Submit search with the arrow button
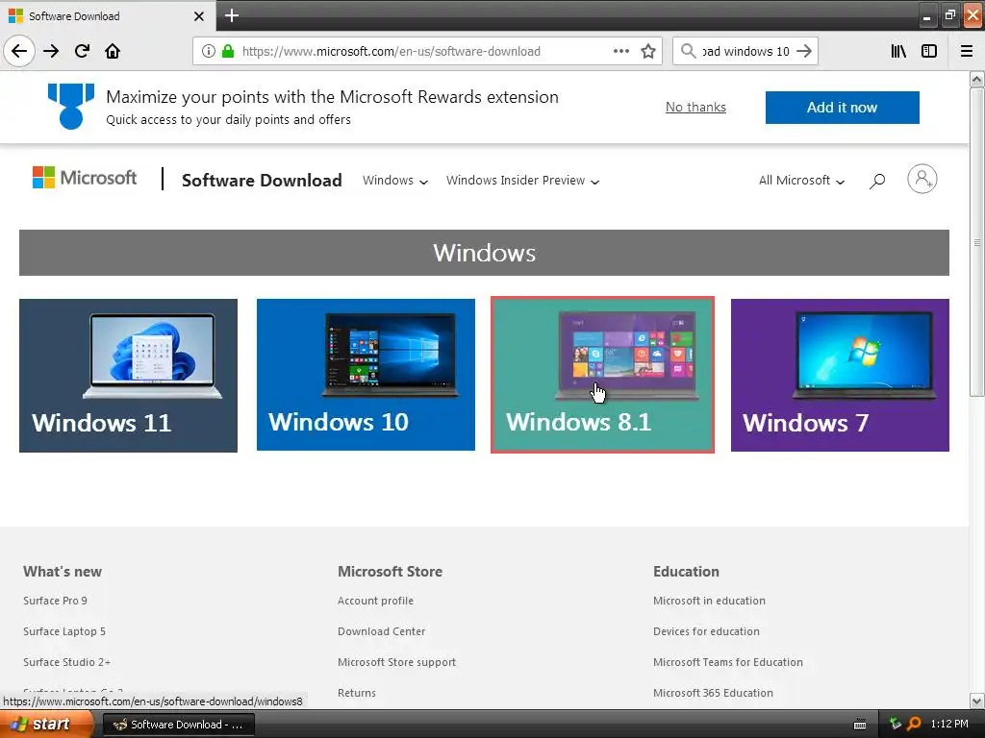This screenshot has height=738, width=985. (804, 51)
